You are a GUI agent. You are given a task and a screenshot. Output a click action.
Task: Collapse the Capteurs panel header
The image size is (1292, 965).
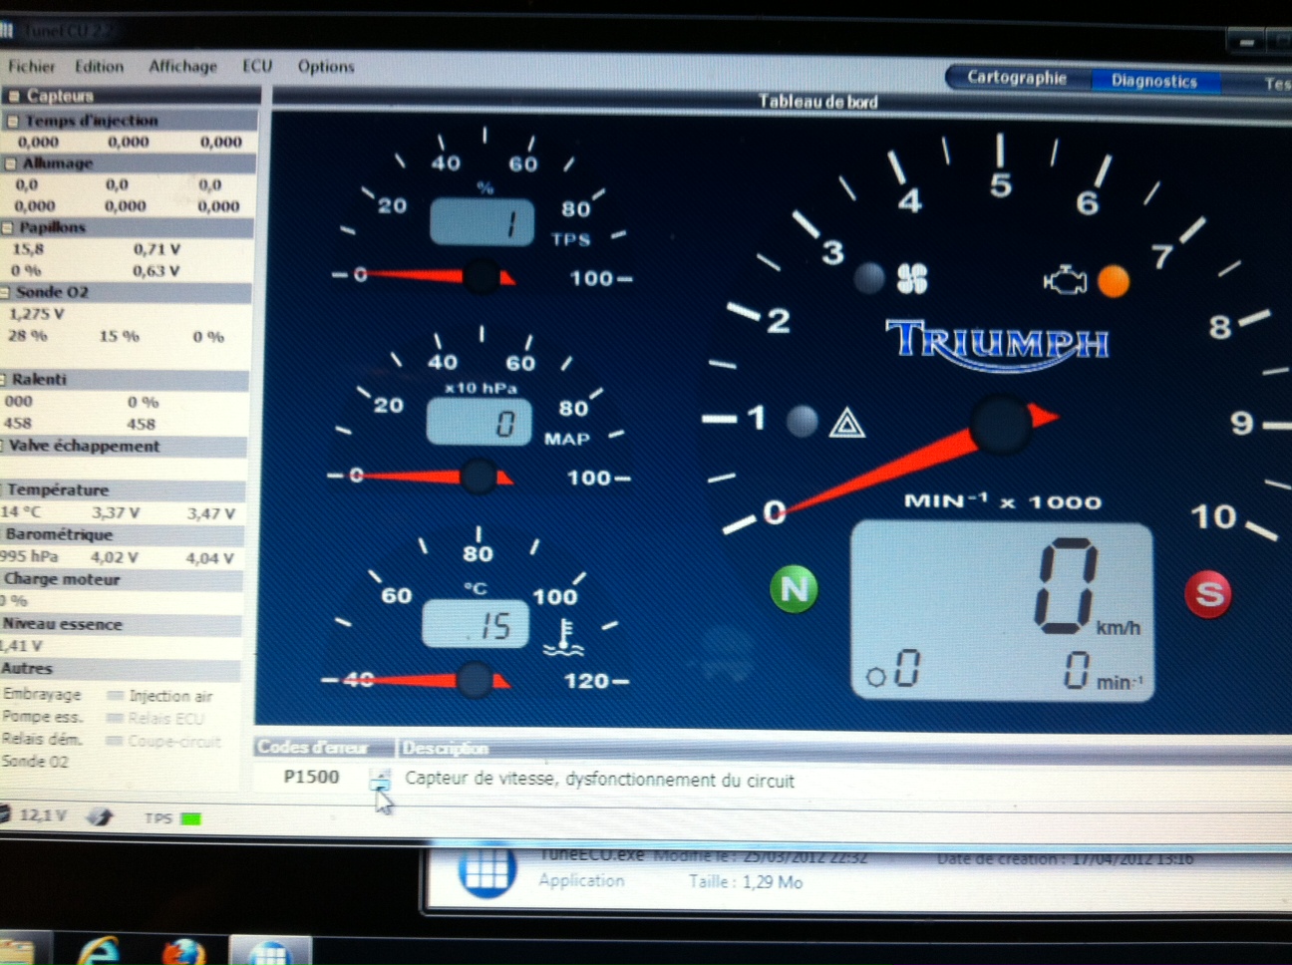[x=14, y=96]
